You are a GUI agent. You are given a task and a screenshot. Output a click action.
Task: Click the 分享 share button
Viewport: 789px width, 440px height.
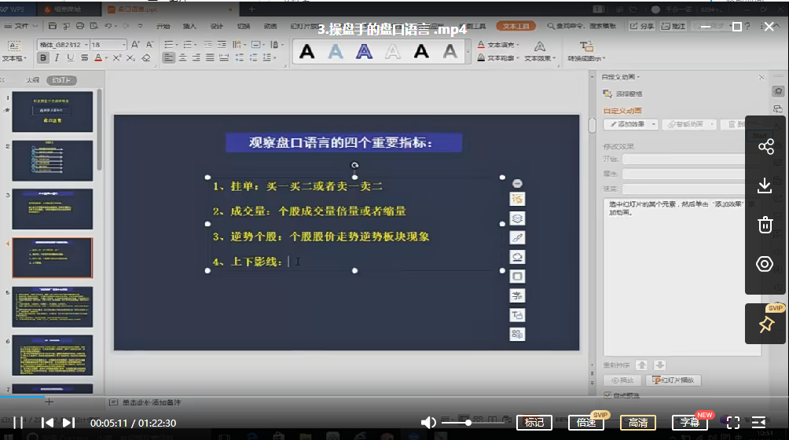click(641, 26)
